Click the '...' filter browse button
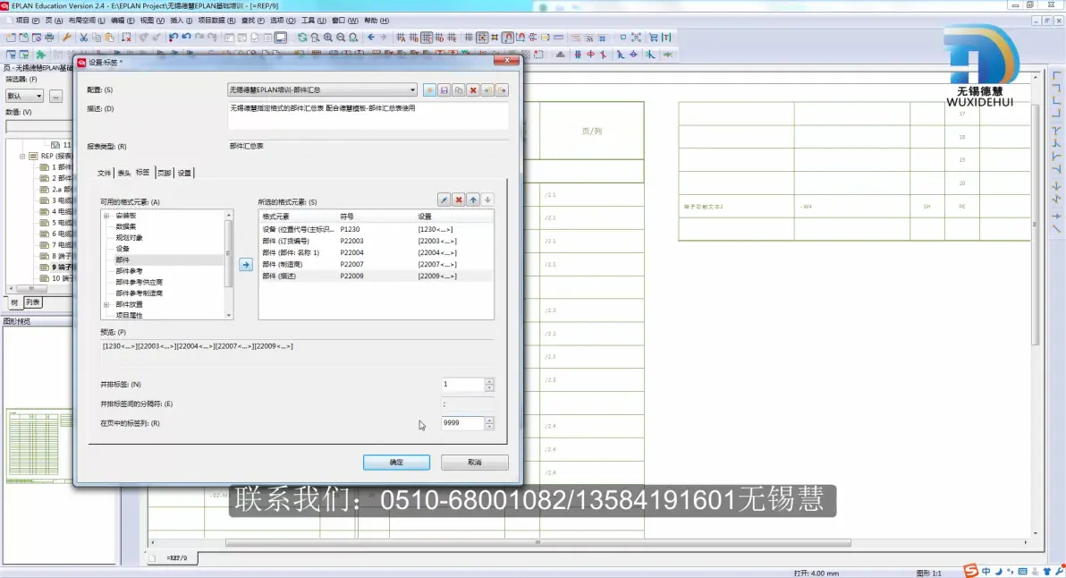The width and height of the screenshot is (1066, 578). coord(55,96)
